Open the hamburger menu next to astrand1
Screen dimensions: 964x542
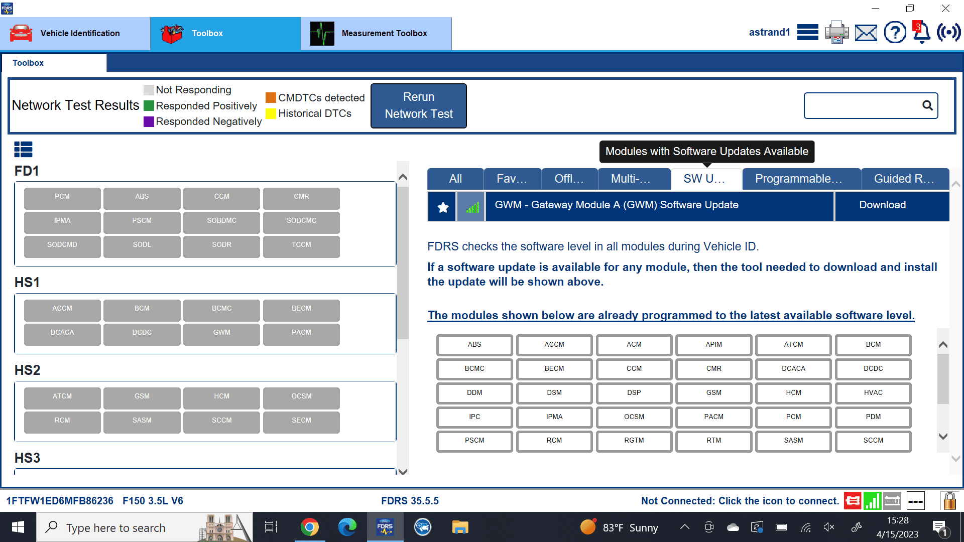tap(807, 33)
